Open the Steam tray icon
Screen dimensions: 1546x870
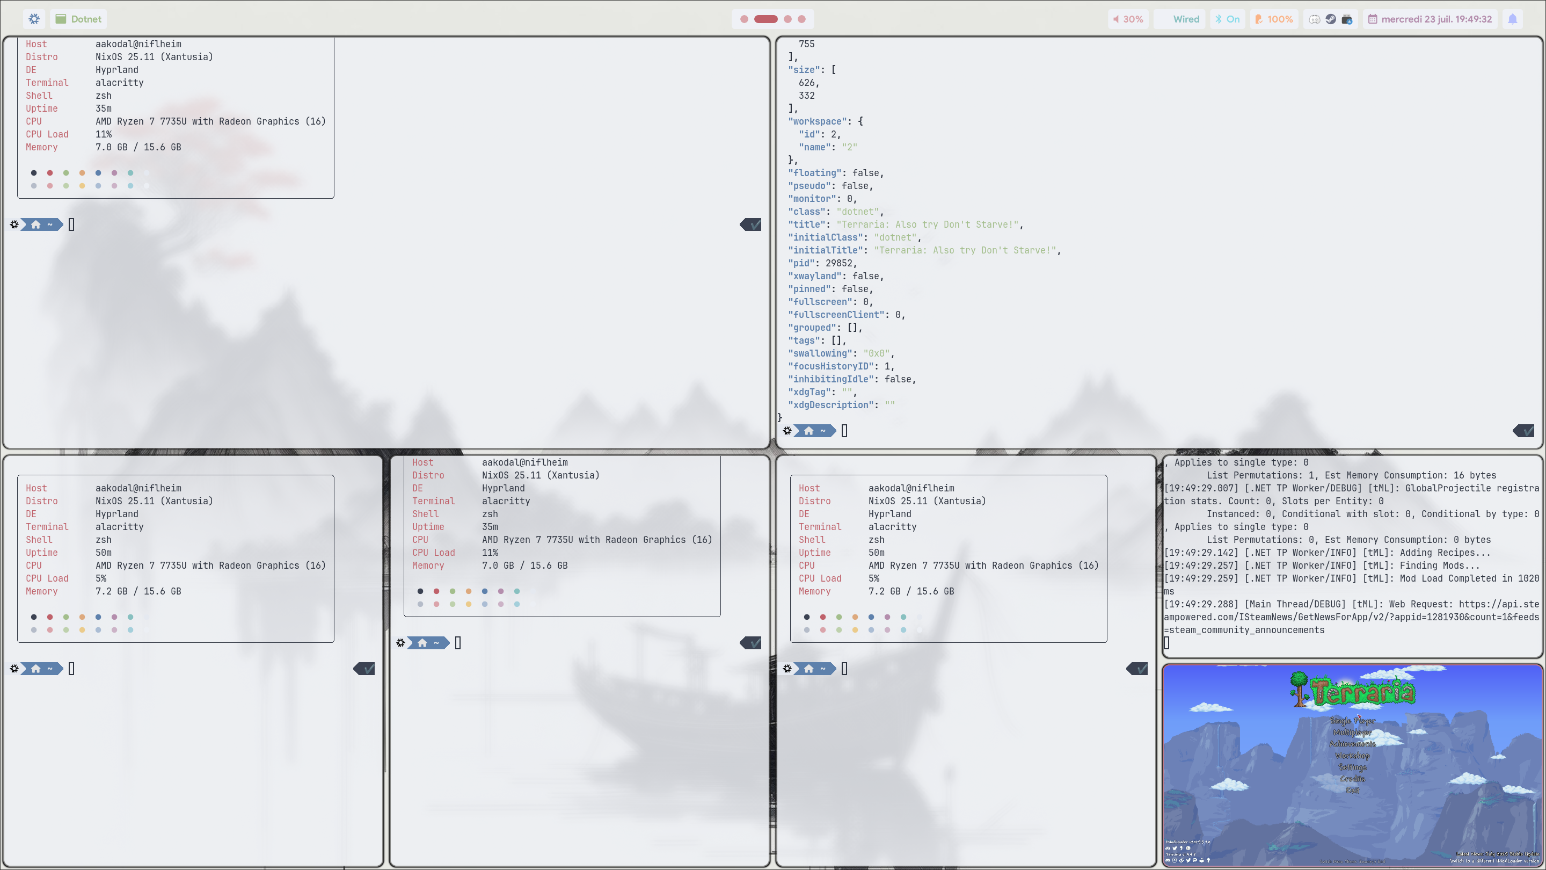point(1331,19)
